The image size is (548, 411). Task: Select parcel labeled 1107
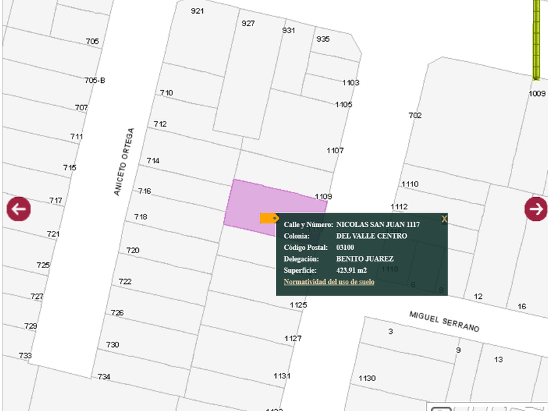[x=335, y=151]
